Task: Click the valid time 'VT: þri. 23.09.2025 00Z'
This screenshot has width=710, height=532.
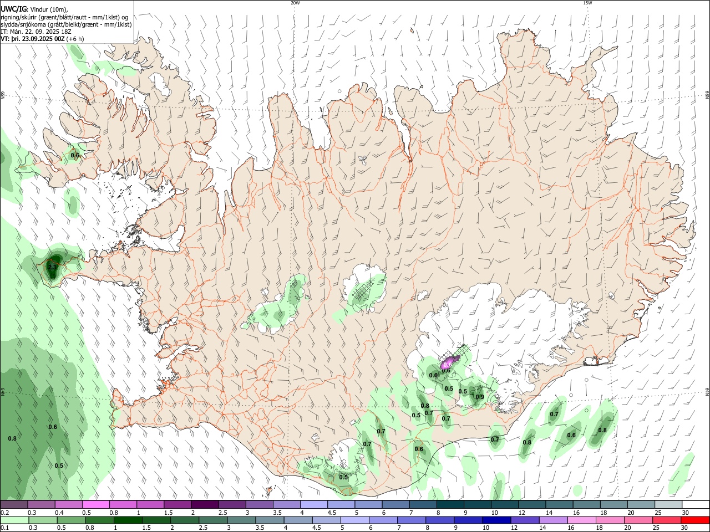Action: click(33, 39)
